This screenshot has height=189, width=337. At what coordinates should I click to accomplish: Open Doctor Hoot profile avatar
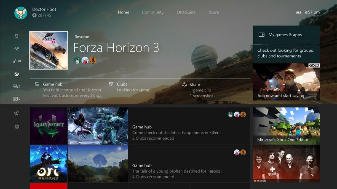21,13
